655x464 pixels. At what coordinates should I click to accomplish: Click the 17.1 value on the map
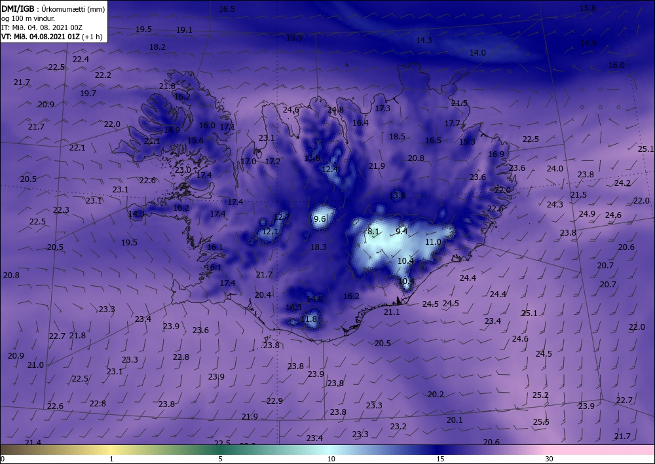tap(227, 126)
